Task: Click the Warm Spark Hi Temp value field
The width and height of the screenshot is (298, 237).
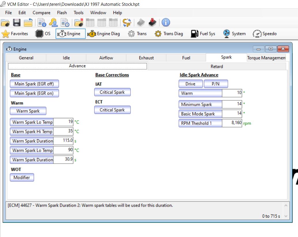Action: pyautogui.click(x=63, y=132)
